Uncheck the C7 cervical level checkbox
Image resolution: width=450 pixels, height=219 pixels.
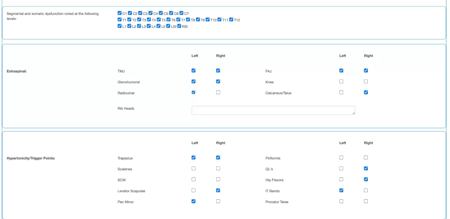181,13
